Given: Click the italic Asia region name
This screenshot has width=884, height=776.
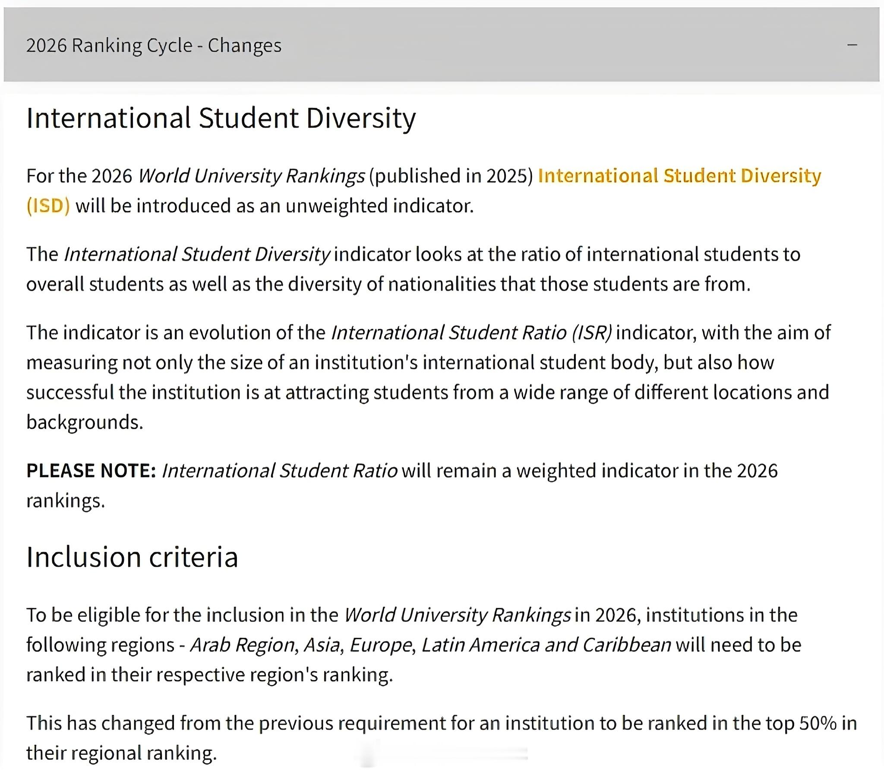Looking at the screenshot, I should point(322,644).
